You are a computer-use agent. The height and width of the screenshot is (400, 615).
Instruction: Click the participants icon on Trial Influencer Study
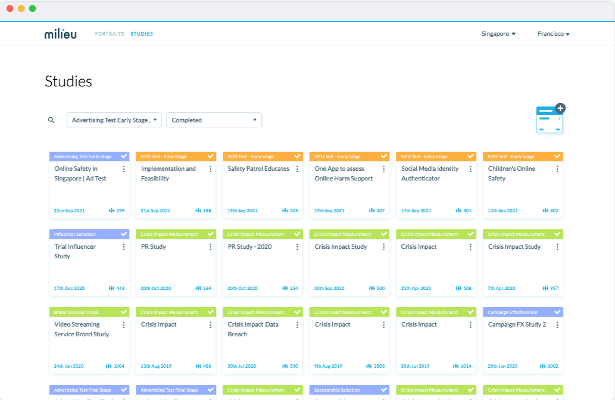(113, 288)
